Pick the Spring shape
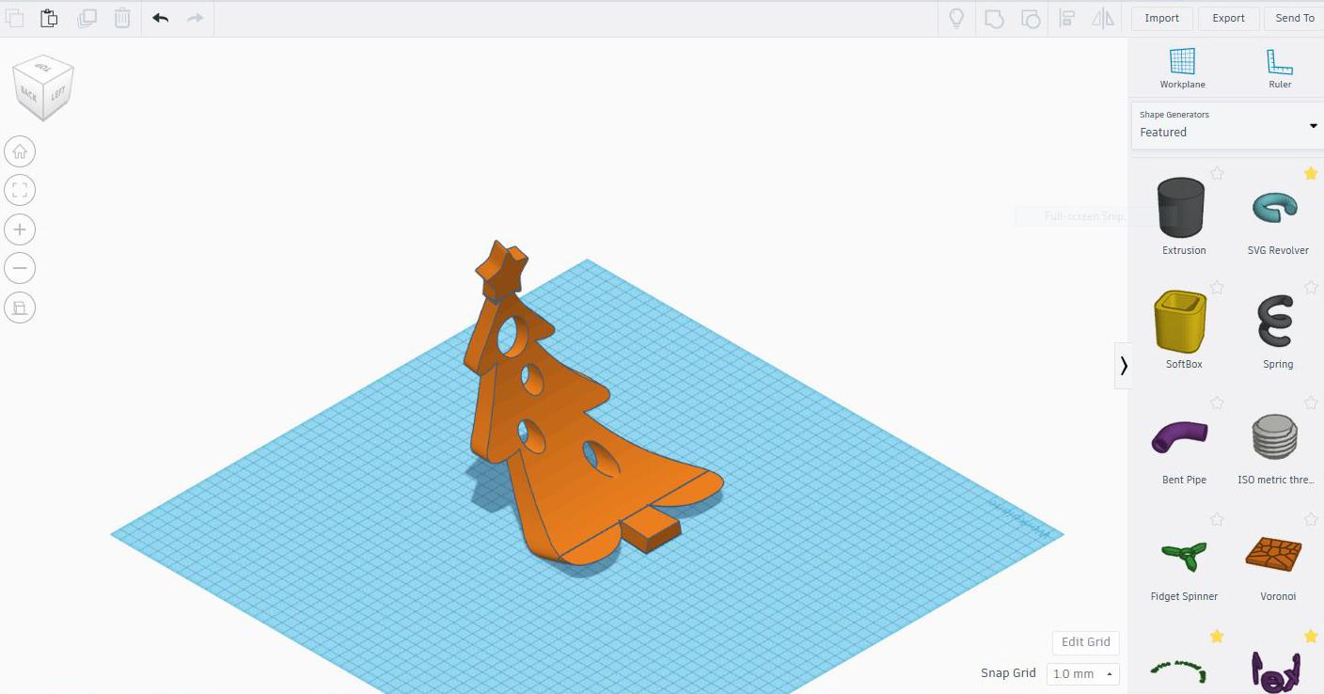Viewport: 1324px width, 694px height. (x=1276, y=322)
